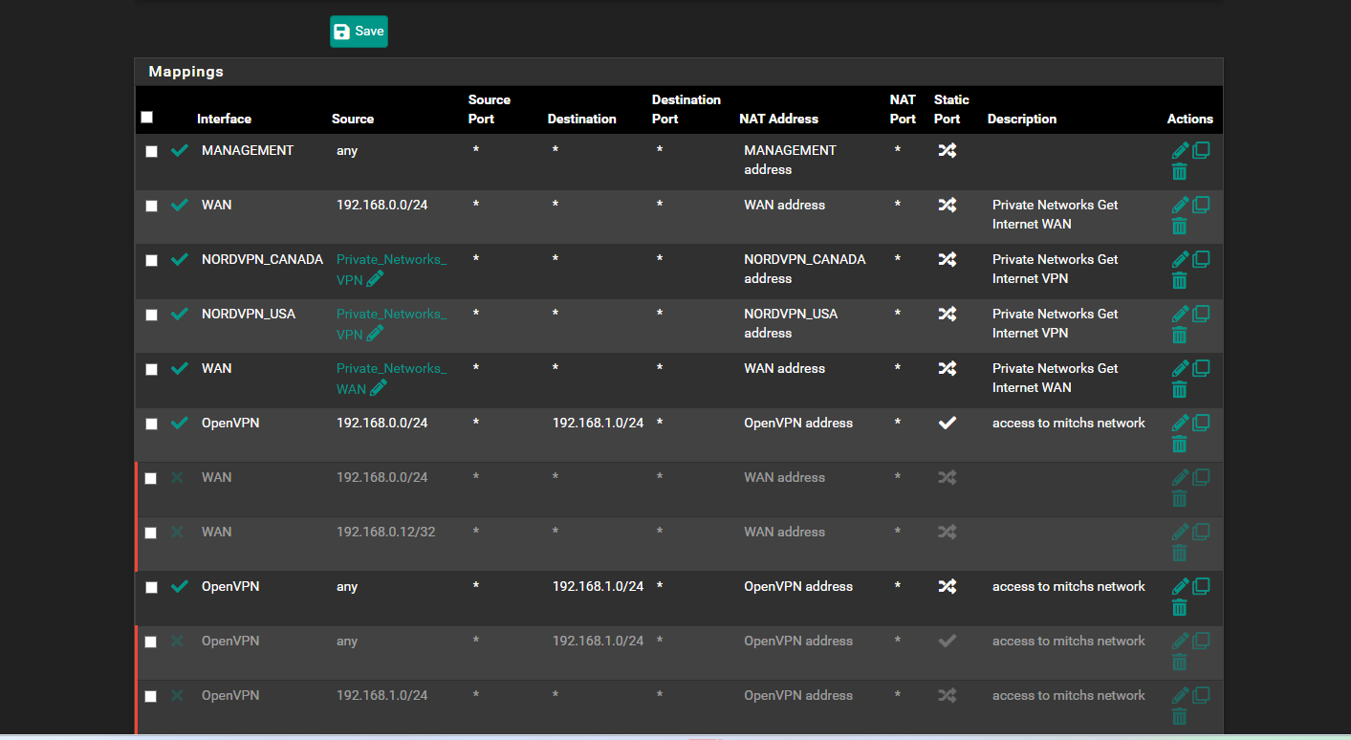Edit the NORDVPN_USA mapping via the Actions pencil
Screen dimensions: 1351x740
(1181, 314)
